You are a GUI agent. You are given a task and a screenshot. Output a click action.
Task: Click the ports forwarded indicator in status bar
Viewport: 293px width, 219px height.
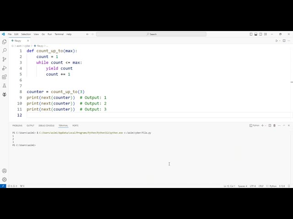coord(22,186)
